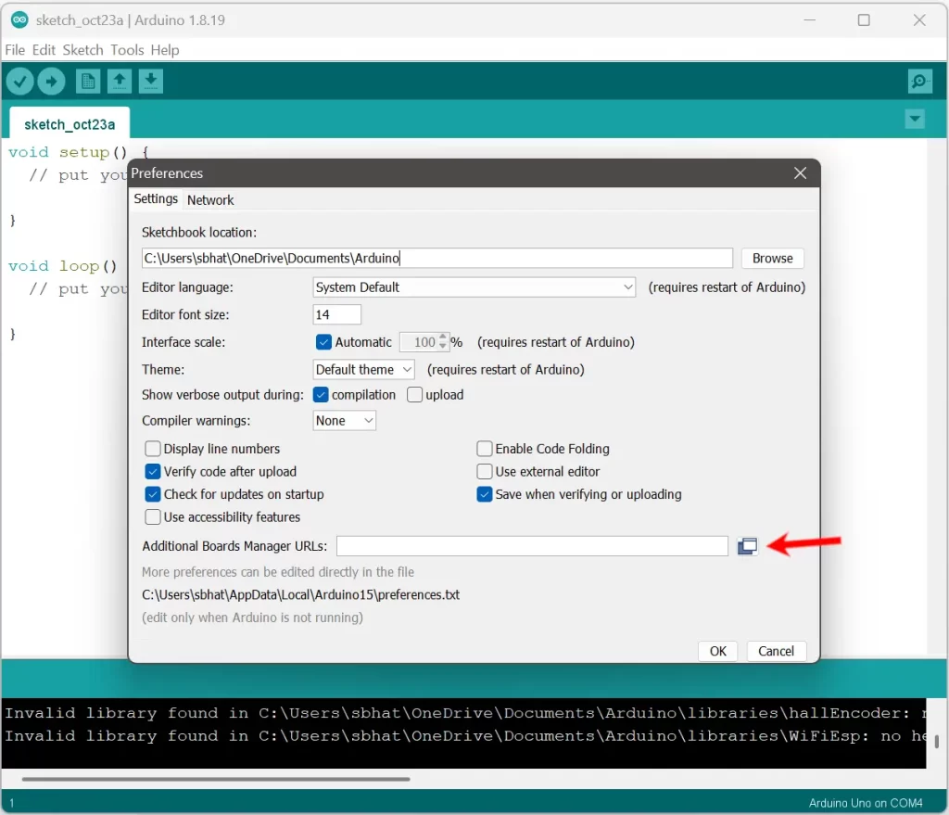Open the Theme dropdown
949x815 pixels.
pos(363,369)
